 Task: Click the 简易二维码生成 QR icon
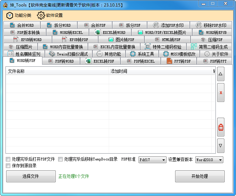(x=194, y=47)
